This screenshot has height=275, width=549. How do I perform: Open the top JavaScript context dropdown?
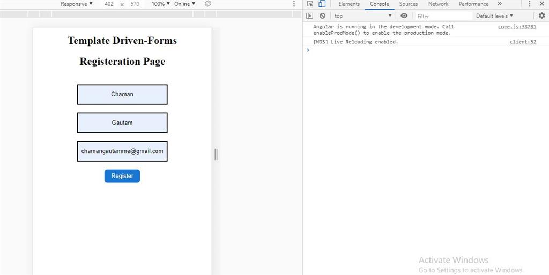click(x=363, y=16)
